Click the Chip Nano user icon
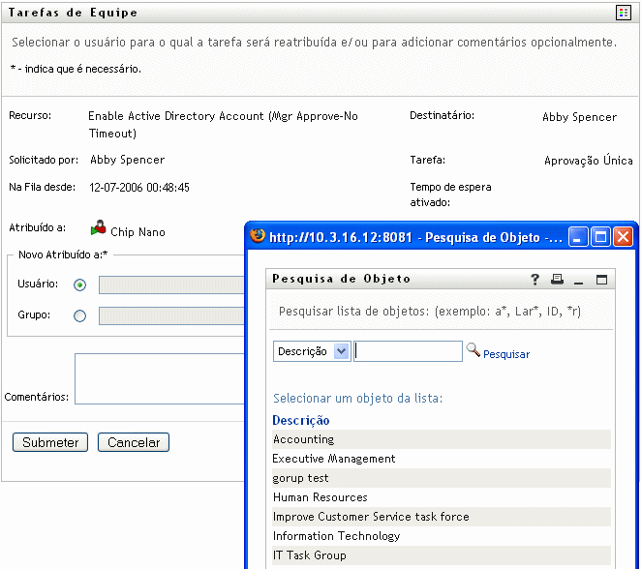The image size is (642, 569). 98,227
